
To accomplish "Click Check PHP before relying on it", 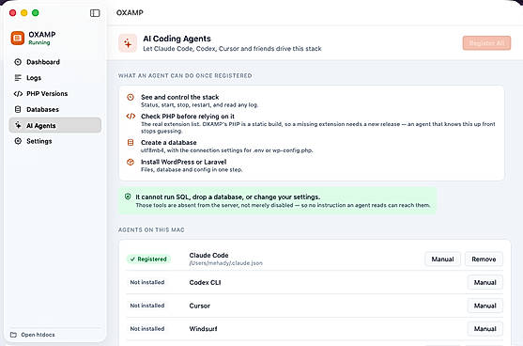I will click(188, 117).
